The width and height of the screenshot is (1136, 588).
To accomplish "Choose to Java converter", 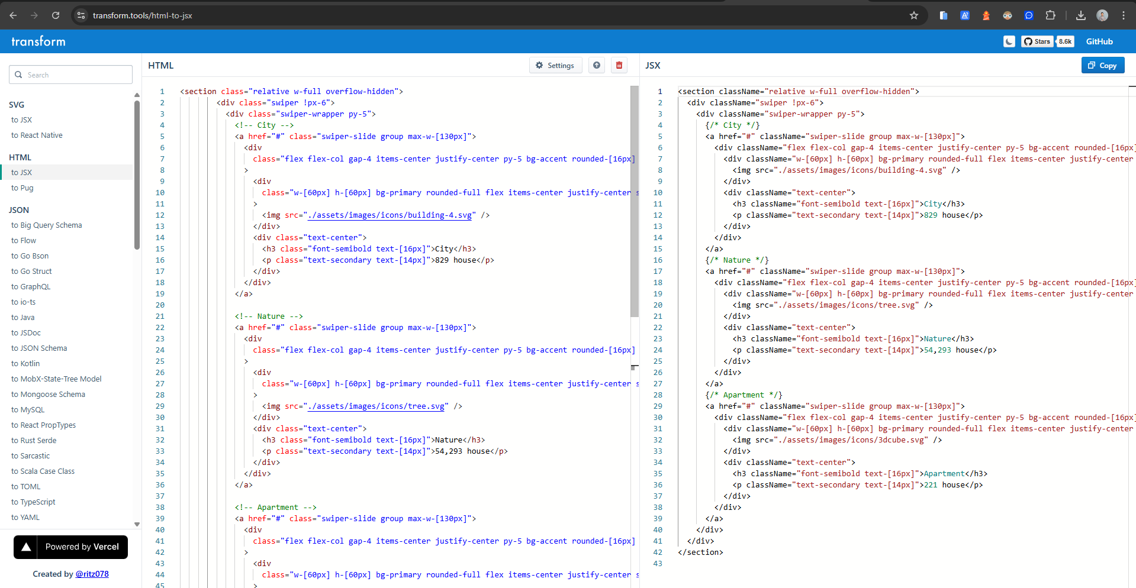I will (22, 318).
